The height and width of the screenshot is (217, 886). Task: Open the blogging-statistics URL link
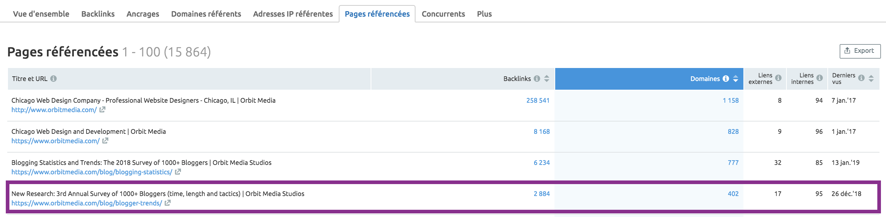click(x=92, y=172)
